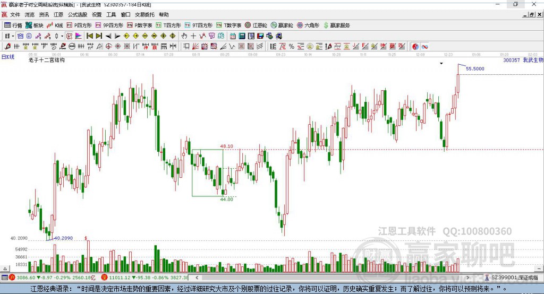This screenshot has height=294, width=544.
Task: Expand the candlestick style dropdown arrow
Action: tap(62, 36)
